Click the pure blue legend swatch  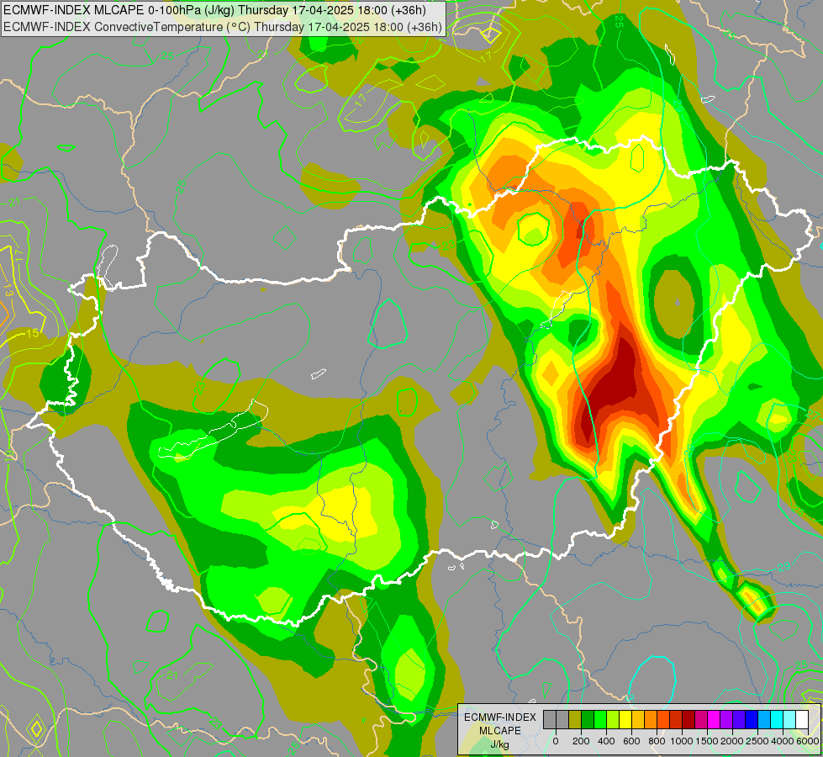pyautogui.click(x=752, y=719)
